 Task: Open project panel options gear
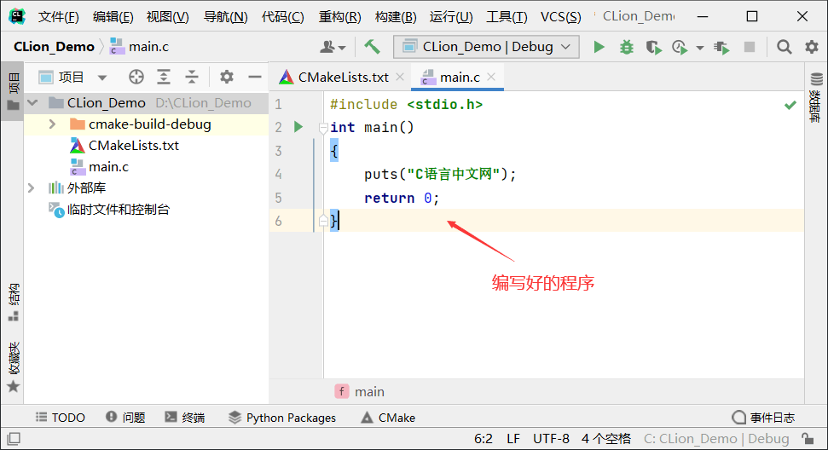(226, 78)
